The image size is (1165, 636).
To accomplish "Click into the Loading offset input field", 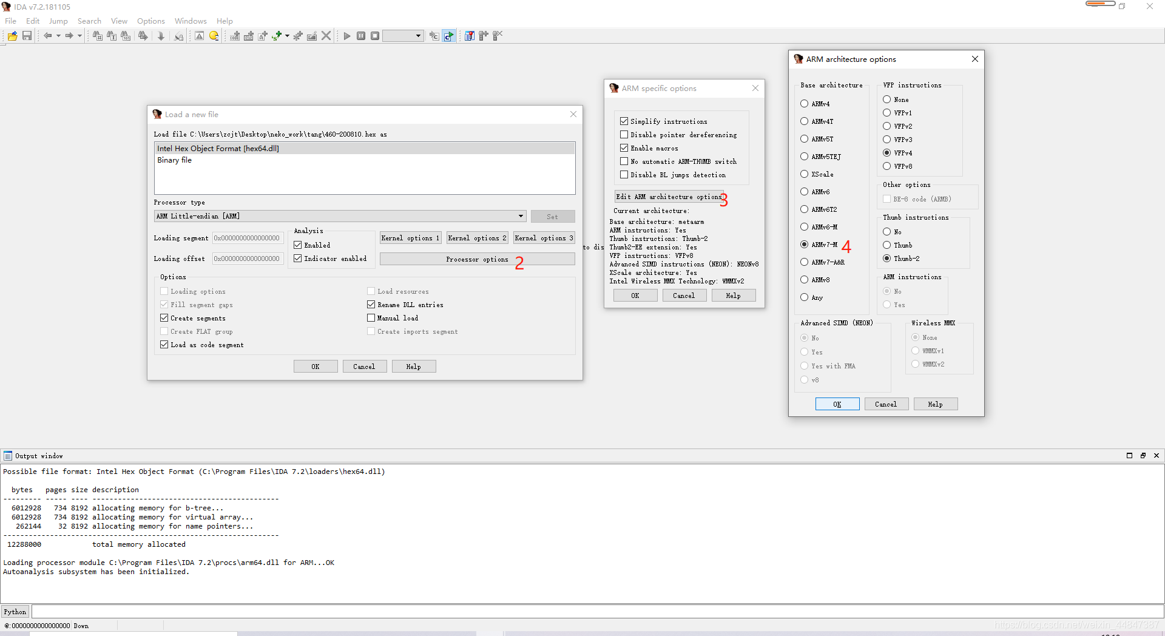I will [248, 259].
